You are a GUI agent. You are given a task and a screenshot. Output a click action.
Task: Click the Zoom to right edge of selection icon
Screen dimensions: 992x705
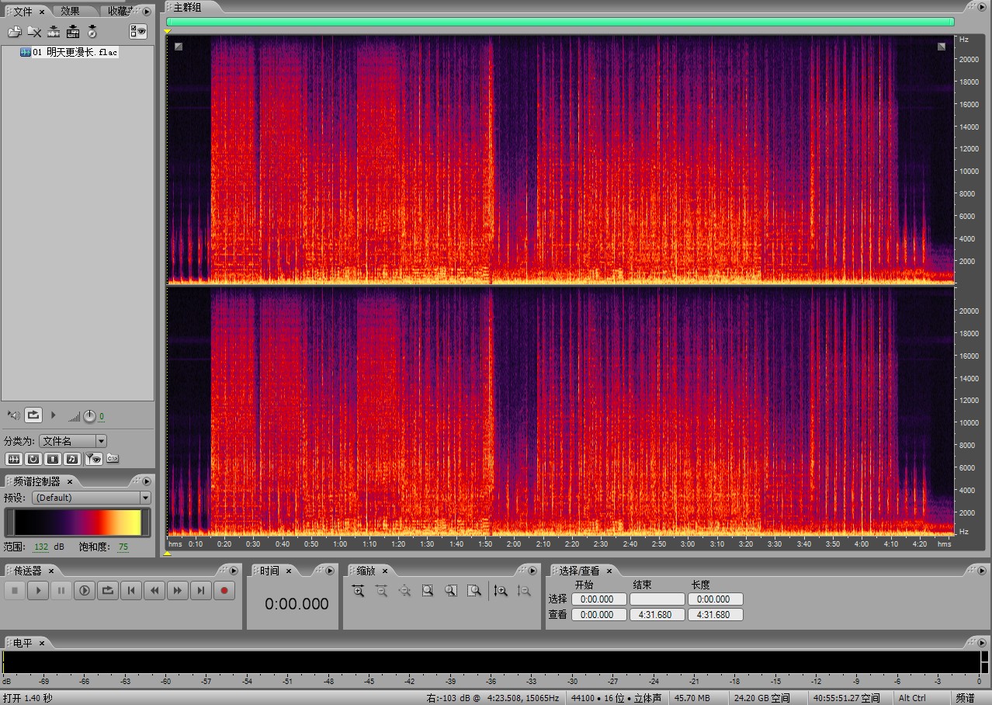coord(474,591)
